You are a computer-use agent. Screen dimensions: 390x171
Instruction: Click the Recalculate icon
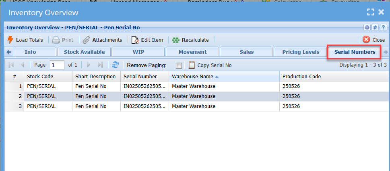[175, 40]
